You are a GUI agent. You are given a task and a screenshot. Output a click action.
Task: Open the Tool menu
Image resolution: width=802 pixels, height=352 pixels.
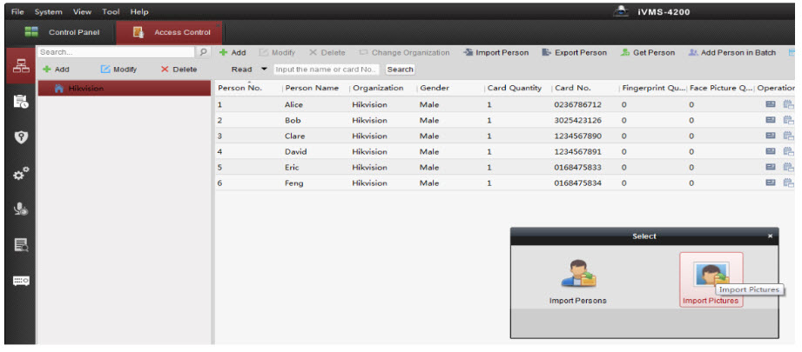coord(111,11)
